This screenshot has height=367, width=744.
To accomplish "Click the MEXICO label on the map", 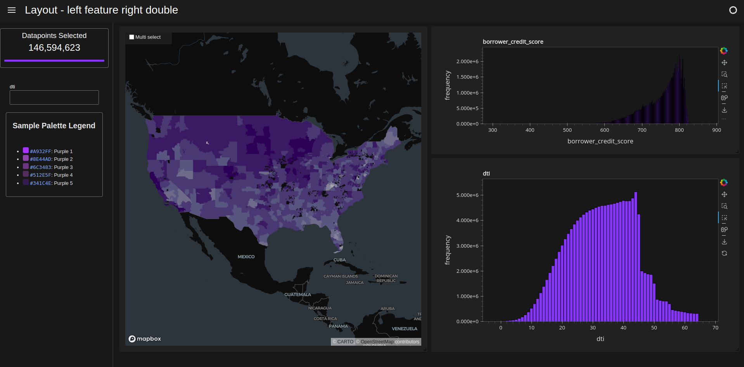I will click(x=246, y=257).
